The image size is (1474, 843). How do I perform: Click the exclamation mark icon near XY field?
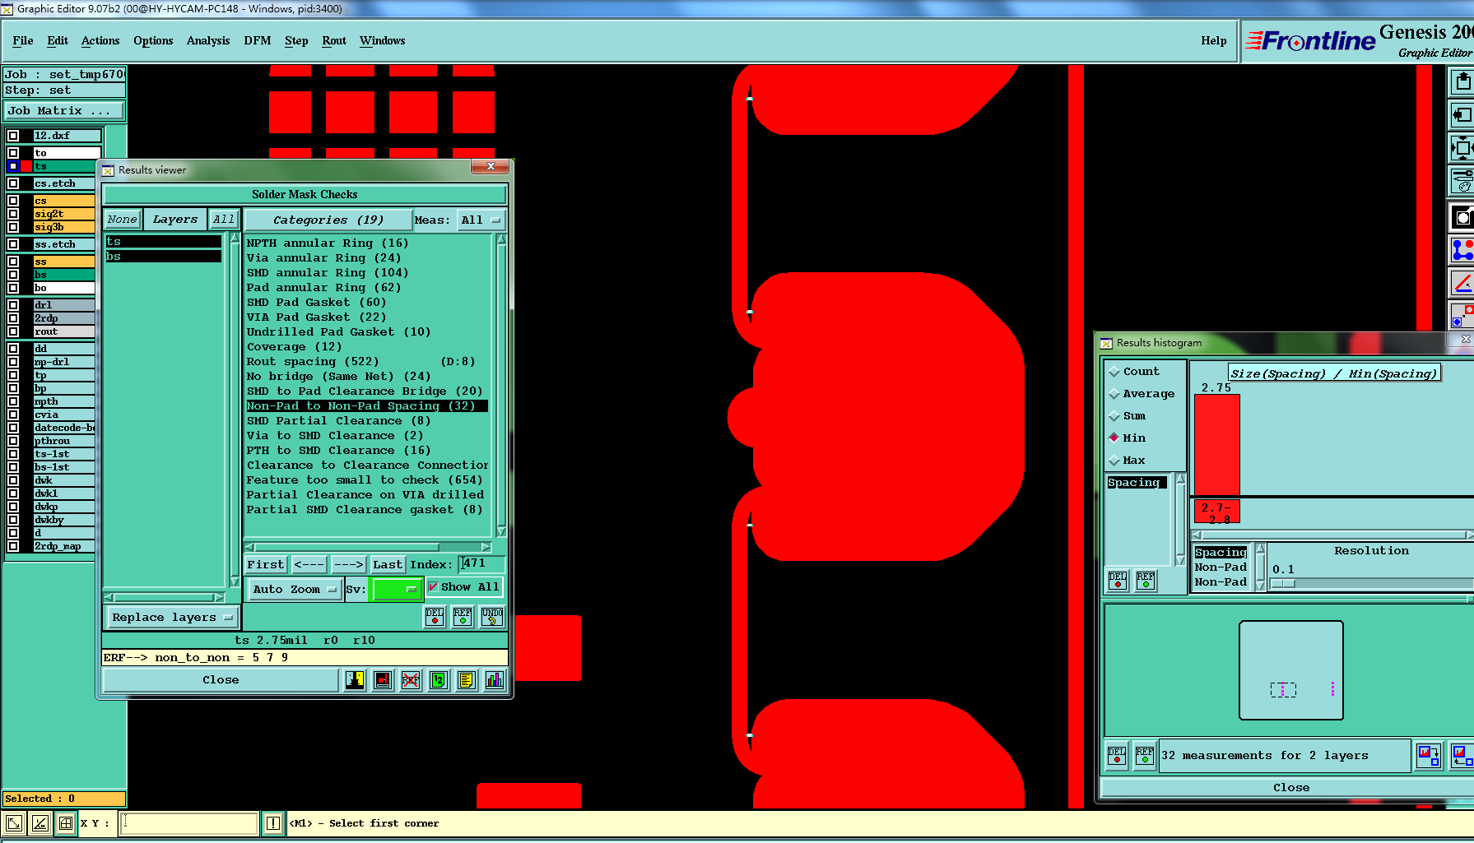point(273,823)
